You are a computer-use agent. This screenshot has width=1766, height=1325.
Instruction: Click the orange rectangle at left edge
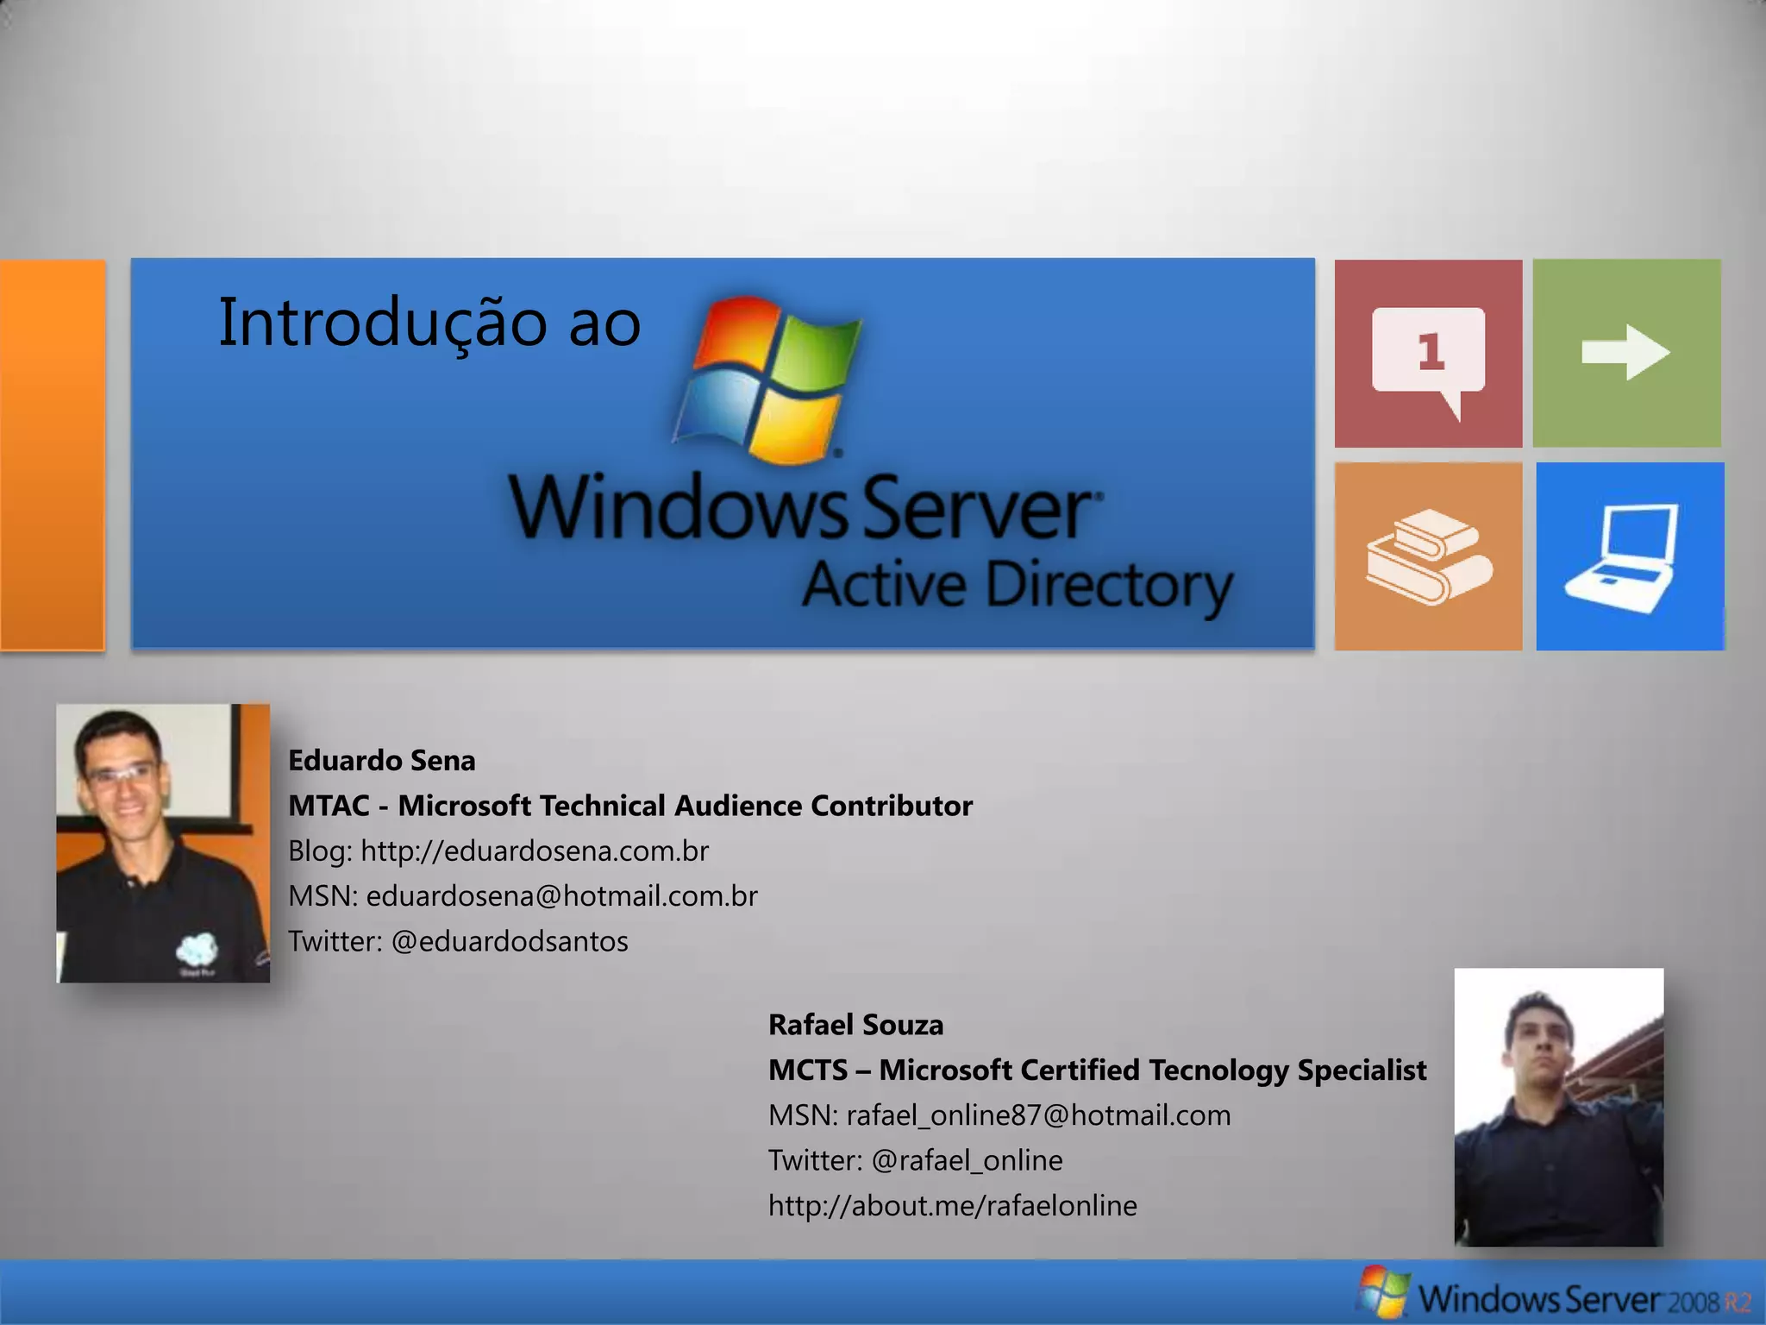click(x=52, y=455)
